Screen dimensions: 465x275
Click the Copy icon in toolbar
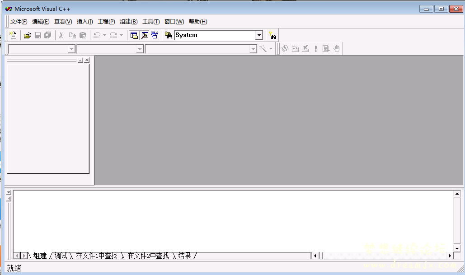[x=72, y=35]
